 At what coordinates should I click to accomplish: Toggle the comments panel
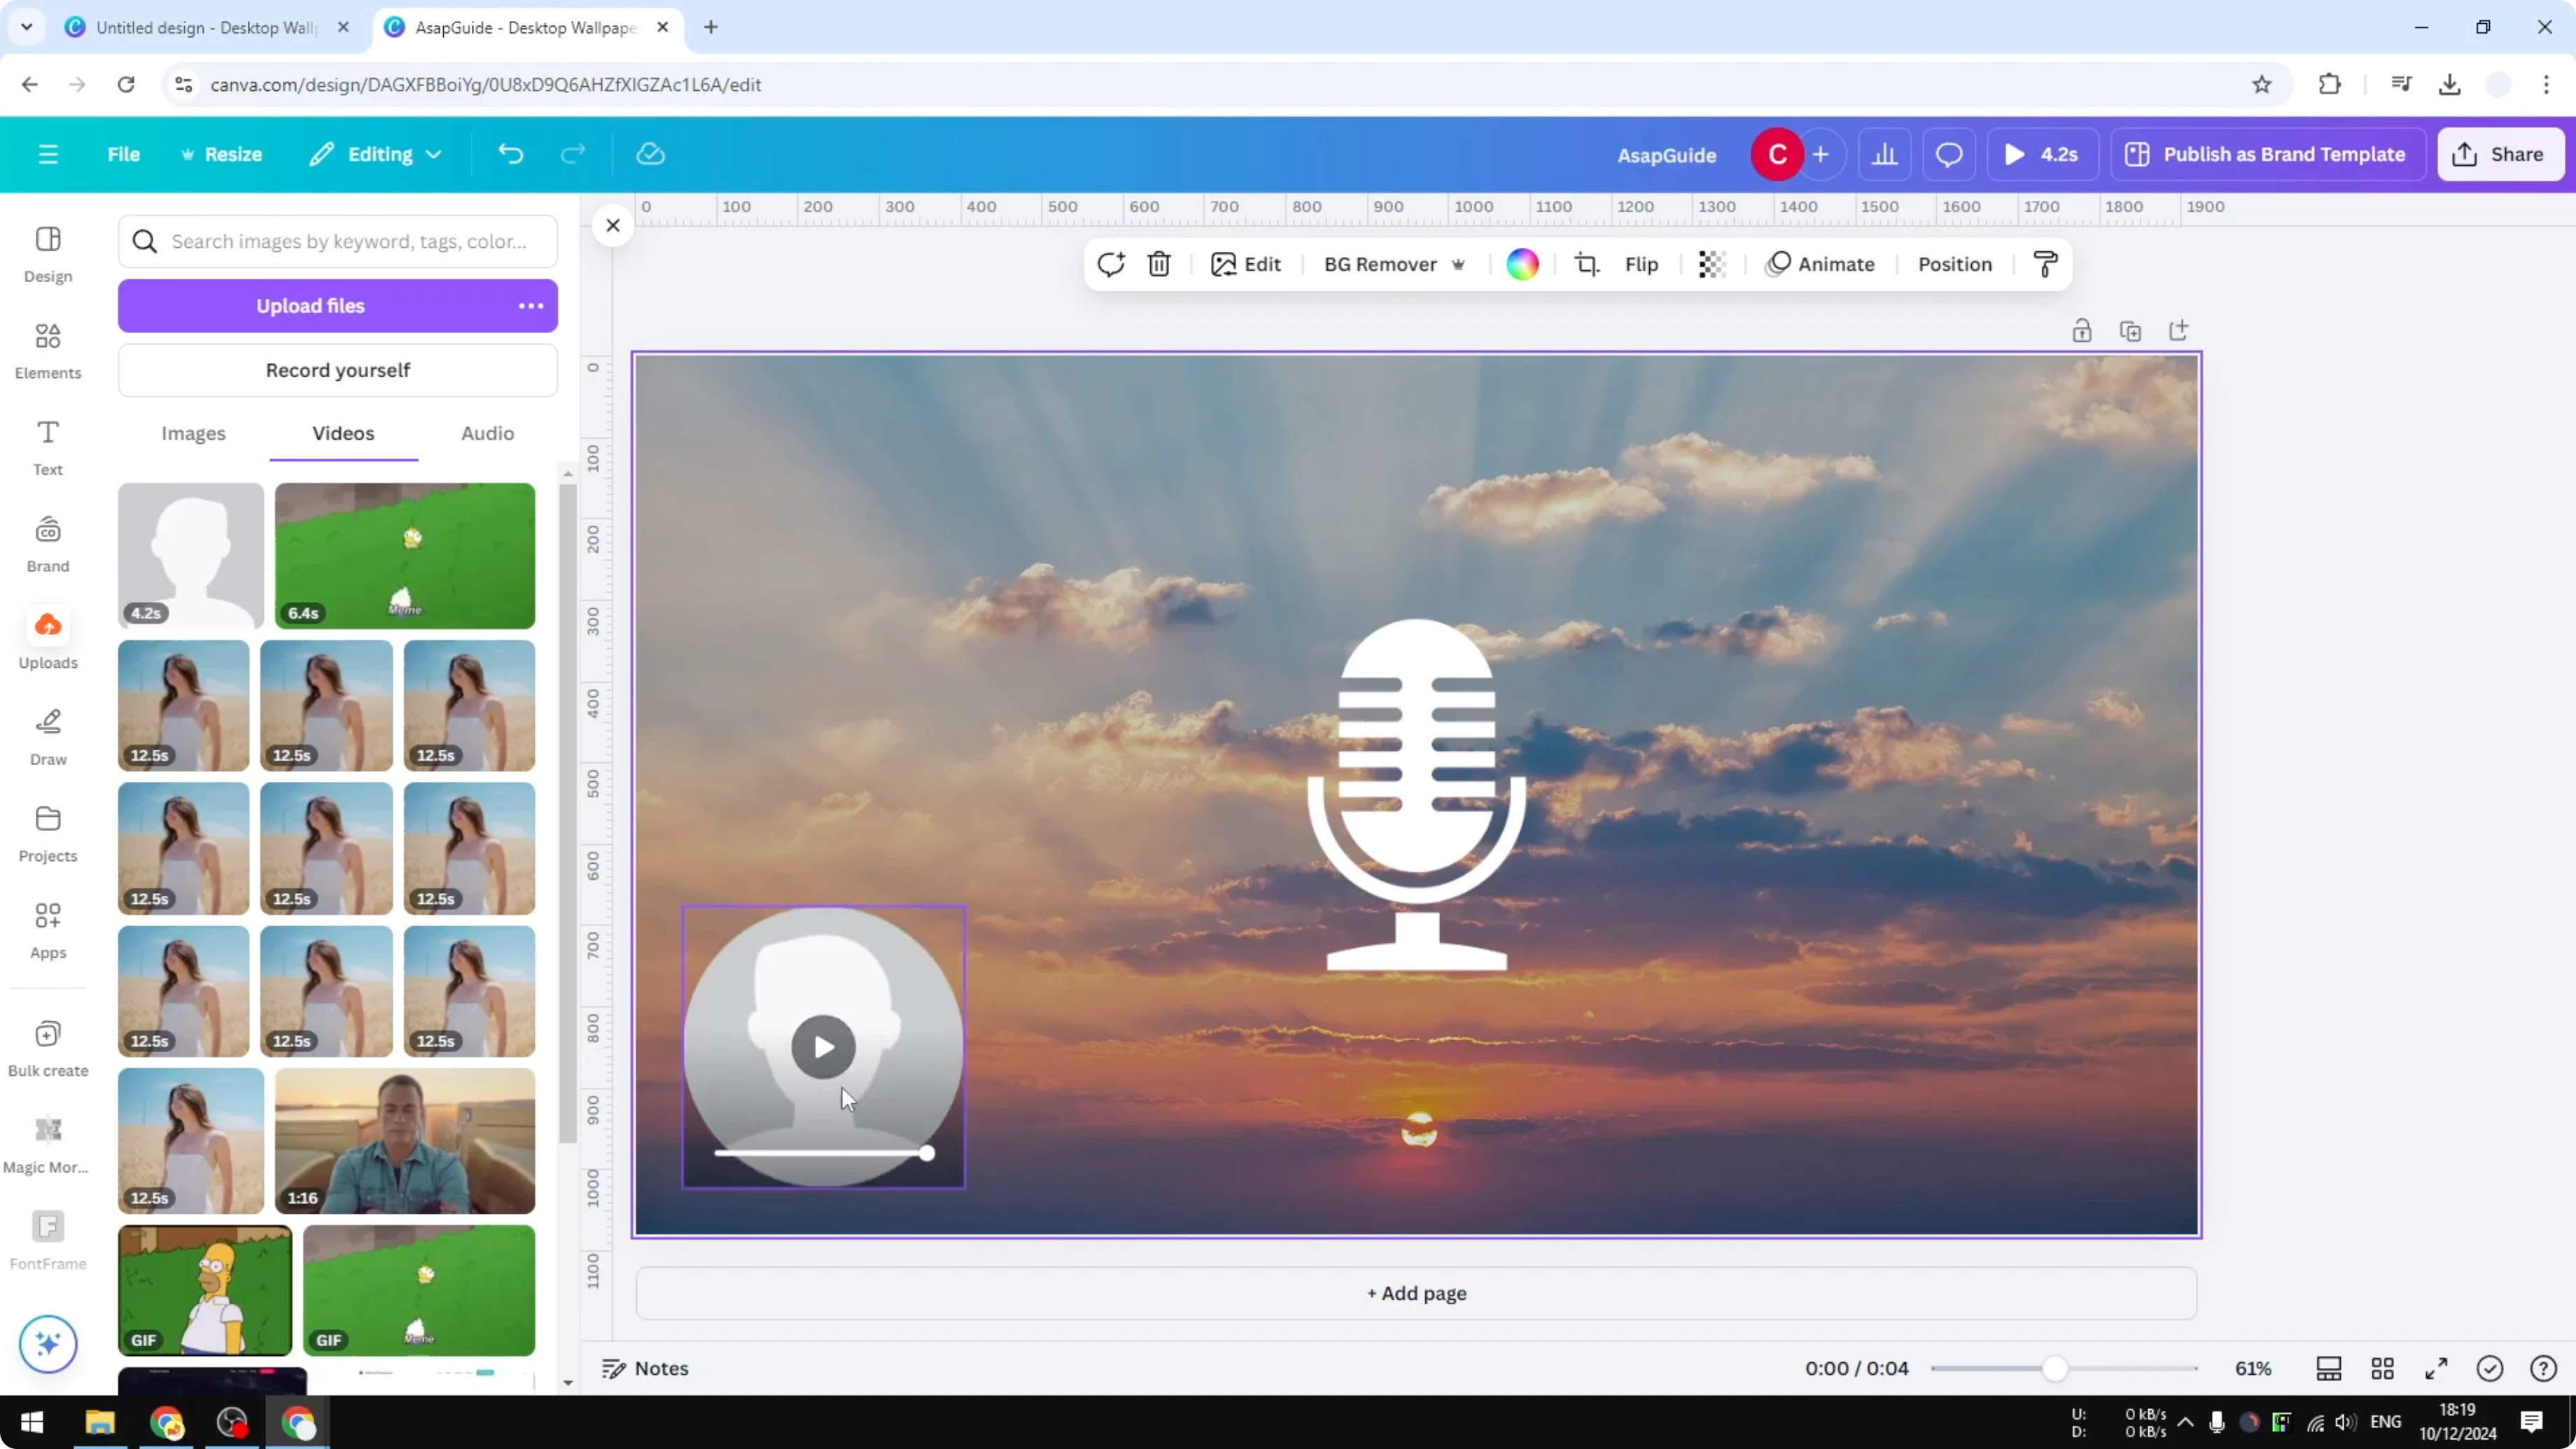point(1949,154)
